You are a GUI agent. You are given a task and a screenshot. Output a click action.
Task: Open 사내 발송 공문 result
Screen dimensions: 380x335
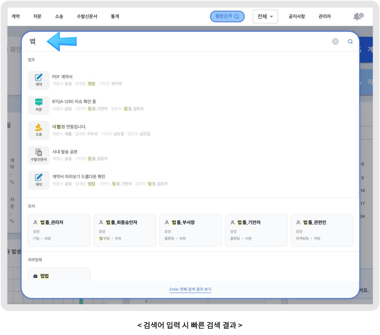[x=65, y=152]
